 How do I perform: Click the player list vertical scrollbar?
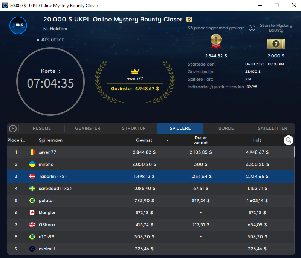tap(294, 152)
